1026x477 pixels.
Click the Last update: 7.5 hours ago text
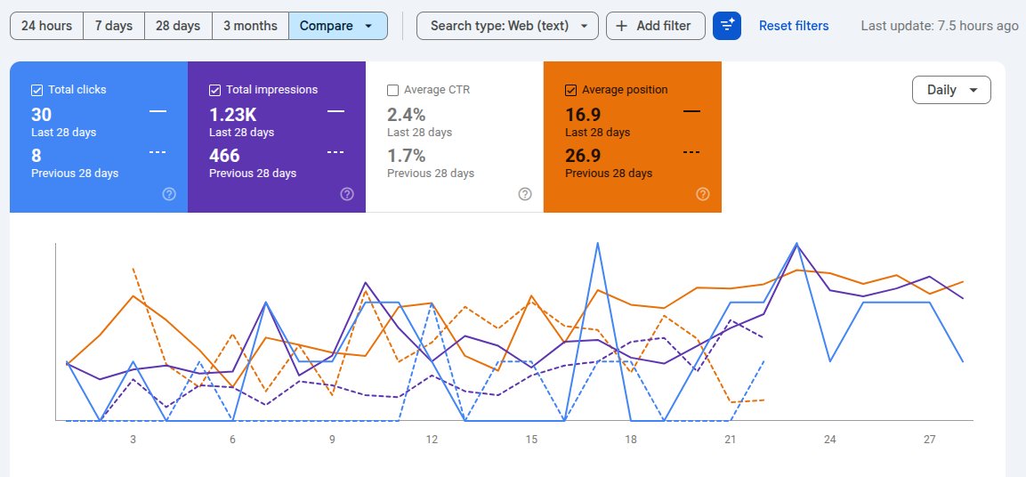(940, 26)
